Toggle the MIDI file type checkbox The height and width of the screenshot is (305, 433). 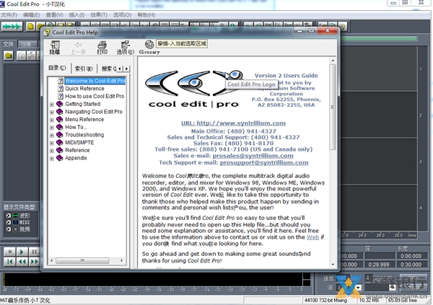[x=9, y=222]
